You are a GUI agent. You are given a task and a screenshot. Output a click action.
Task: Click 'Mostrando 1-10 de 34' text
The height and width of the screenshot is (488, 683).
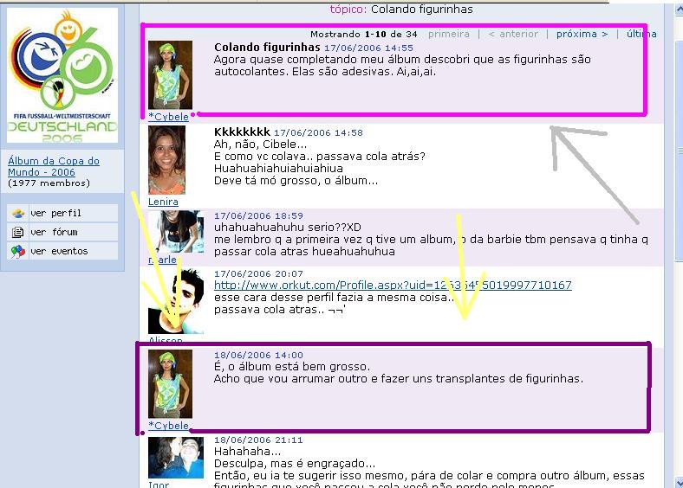(x=364, y=34)
